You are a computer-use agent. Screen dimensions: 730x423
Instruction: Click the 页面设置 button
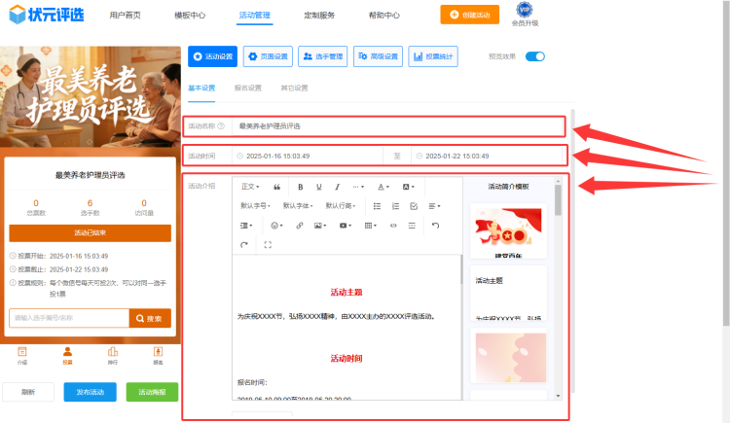tap(268, 56)
